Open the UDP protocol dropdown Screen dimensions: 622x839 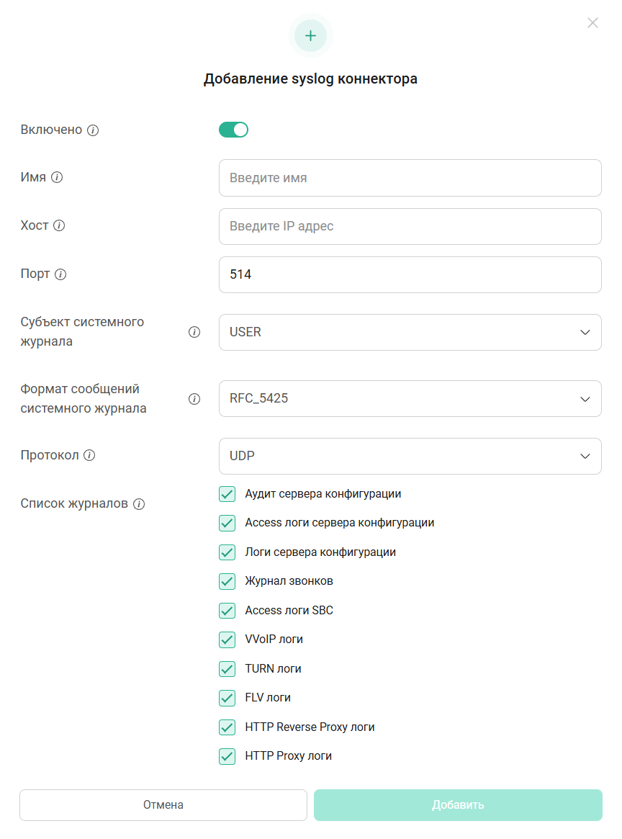pos(410,456)
